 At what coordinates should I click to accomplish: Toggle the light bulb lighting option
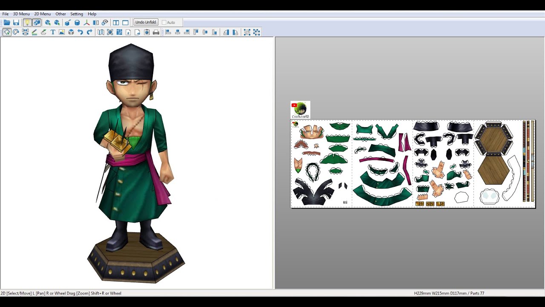(x=27, y=23)
